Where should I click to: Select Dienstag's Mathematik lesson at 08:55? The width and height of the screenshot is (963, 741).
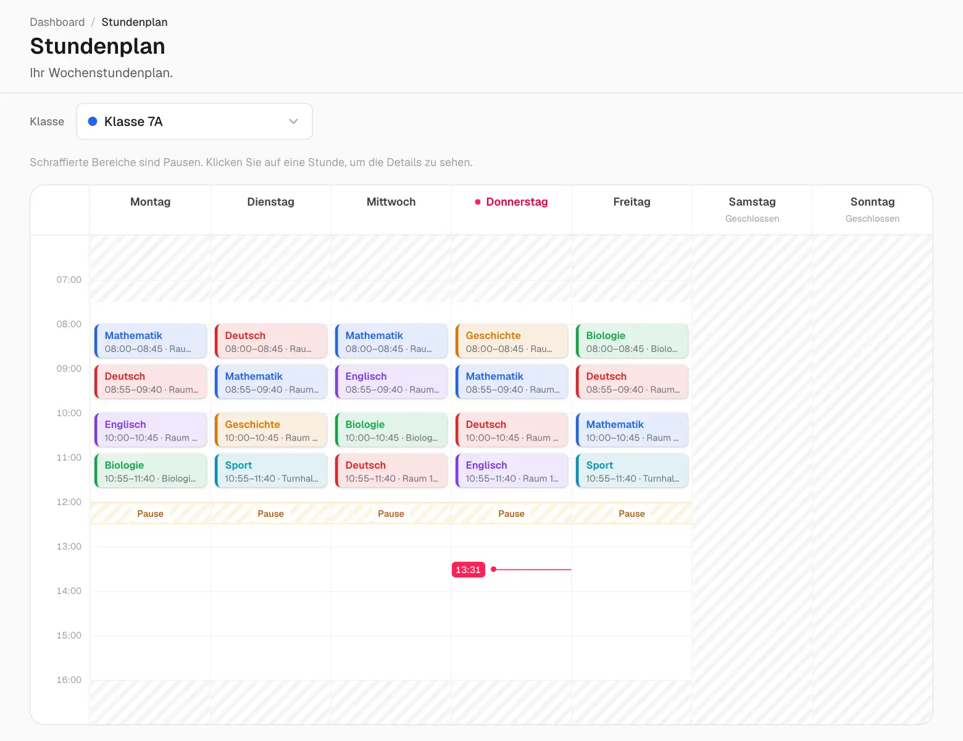(x=271, y=382)
